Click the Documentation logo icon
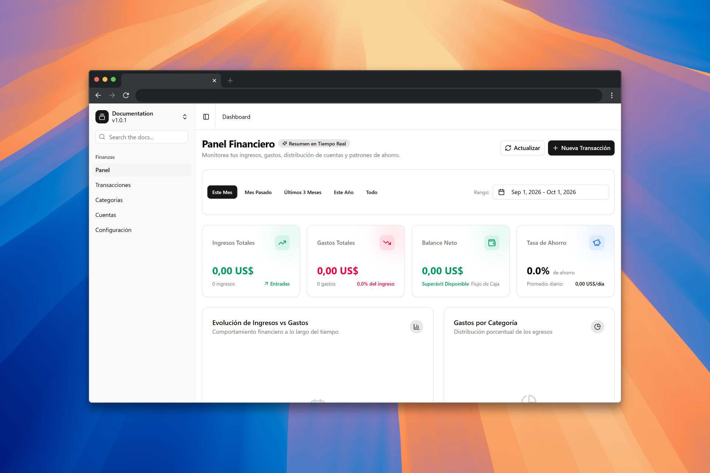This screenshot has width=710, height=473. pos(102,117)
